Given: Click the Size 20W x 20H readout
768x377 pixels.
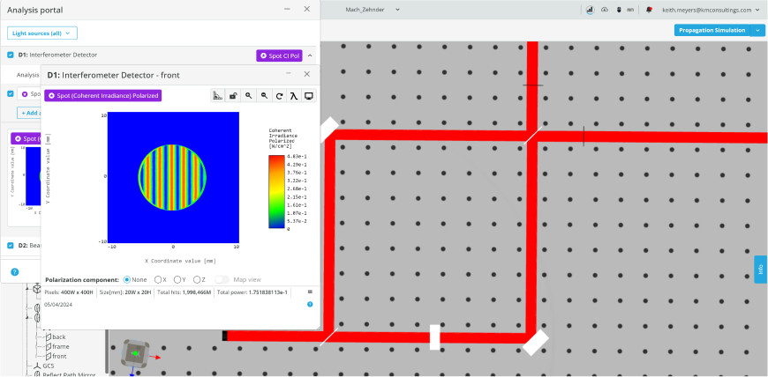Looking at the screenshot, I should click(x=124, y=292).
